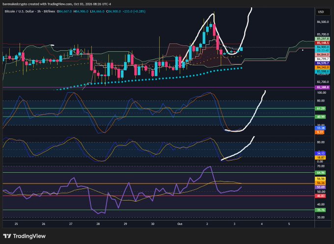Click date 27 on time axis

[x=71, y=224]
